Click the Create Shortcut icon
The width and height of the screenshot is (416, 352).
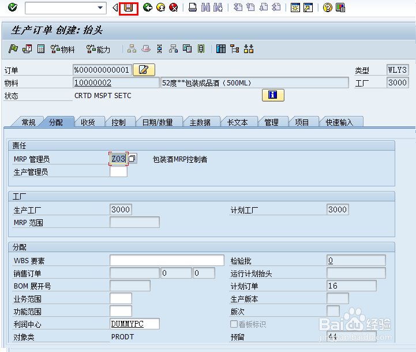pos(308,8)
